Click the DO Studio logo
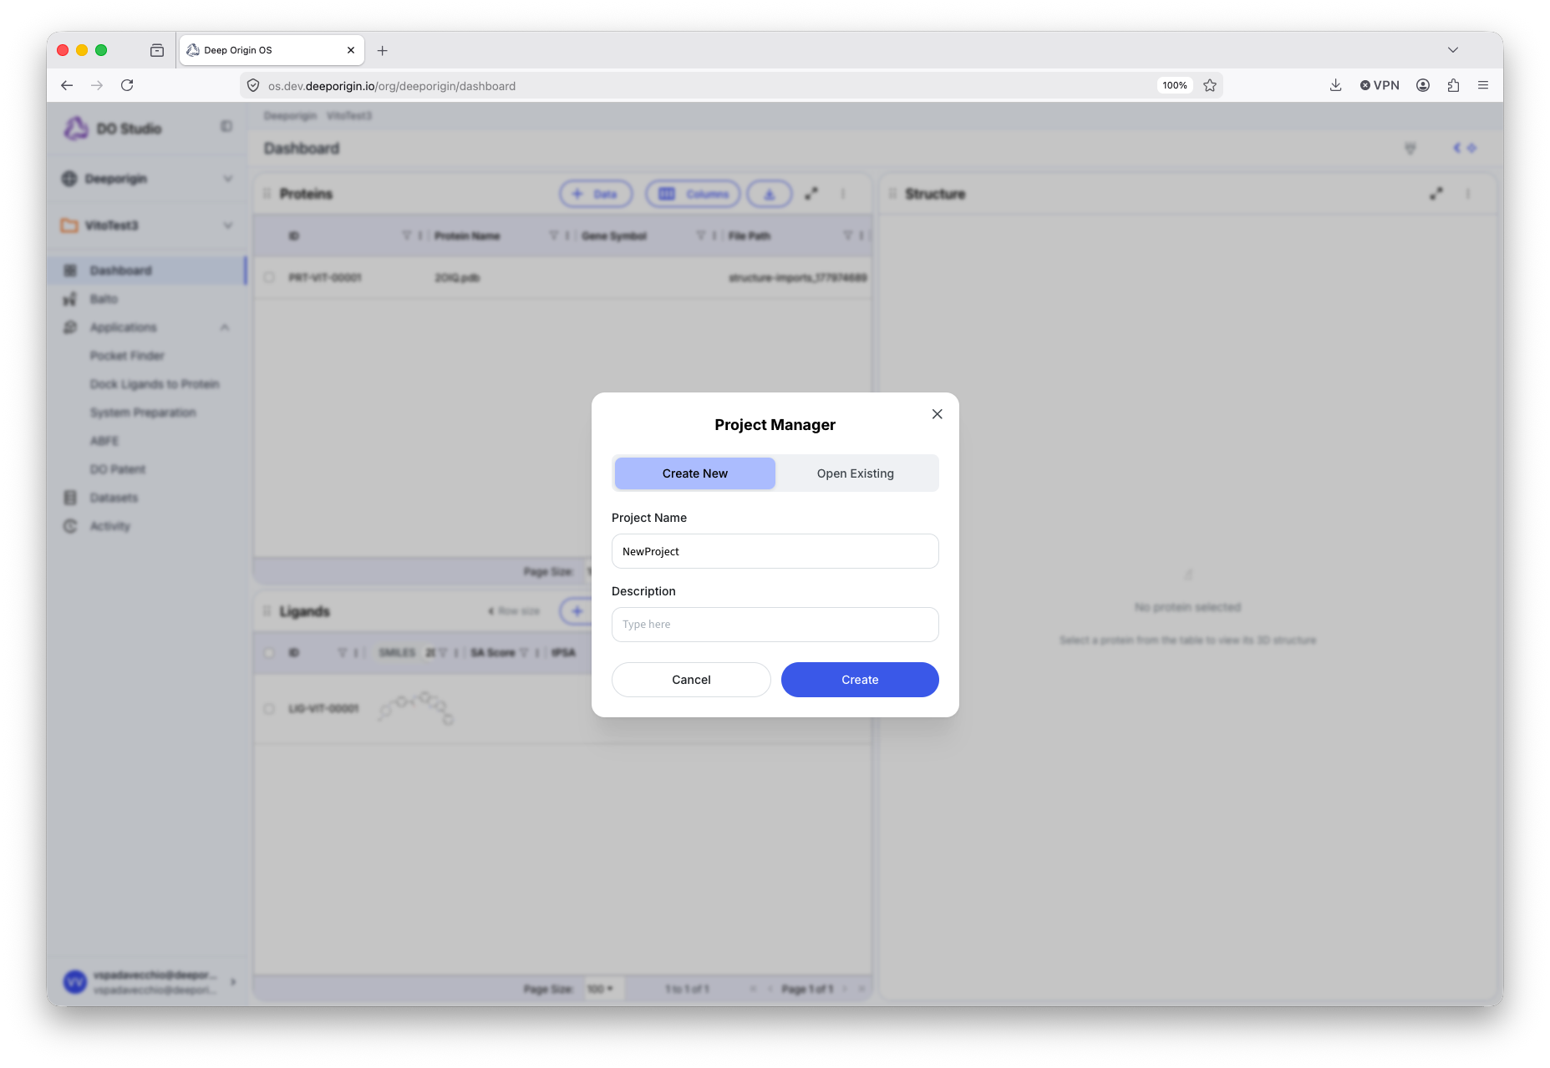The height and width of the screenshot is (1068, 1550). (x=76, y=128)
